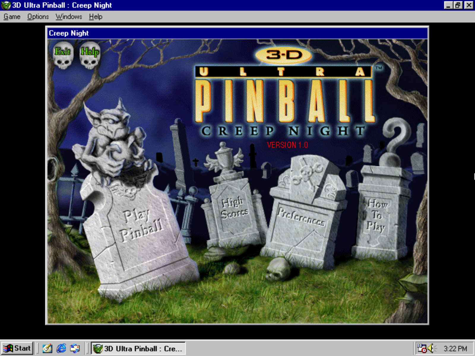Open the Windows menu
This screenshot has height=356, width=475.
tap(69, 17)
